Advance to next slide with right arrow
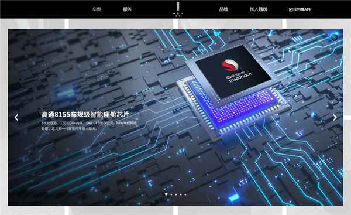The image size is (351, 215). [x=335, y=117]
